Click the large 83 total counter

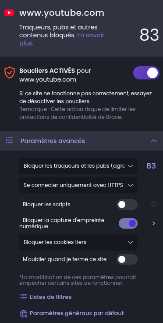149,35
